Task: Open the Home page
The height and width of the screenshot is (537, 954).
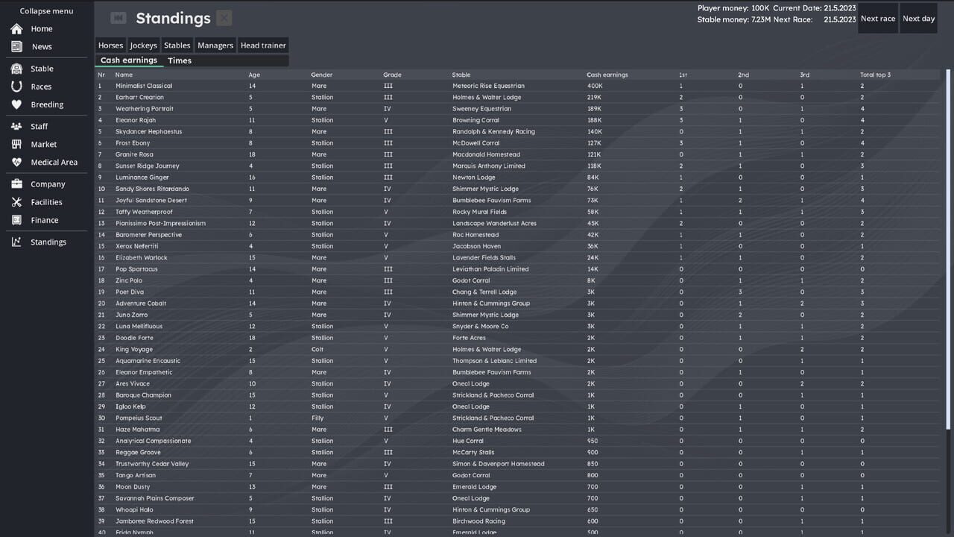Action: pos(41,28)
